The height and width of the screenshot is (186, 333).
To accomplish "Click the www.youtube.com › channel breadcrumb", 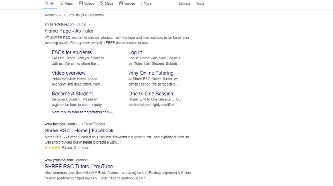I will click(67, 160).
